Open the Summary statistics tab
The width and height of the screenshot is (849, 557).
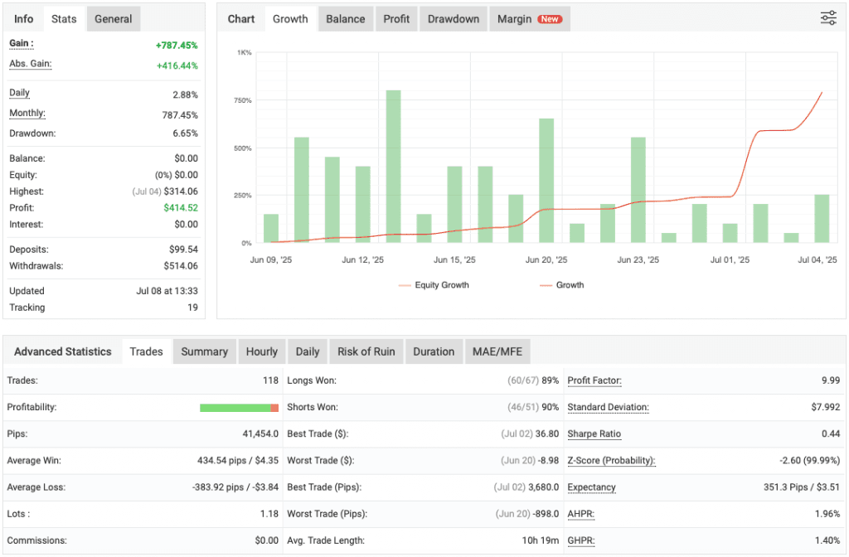coord(204,351)
